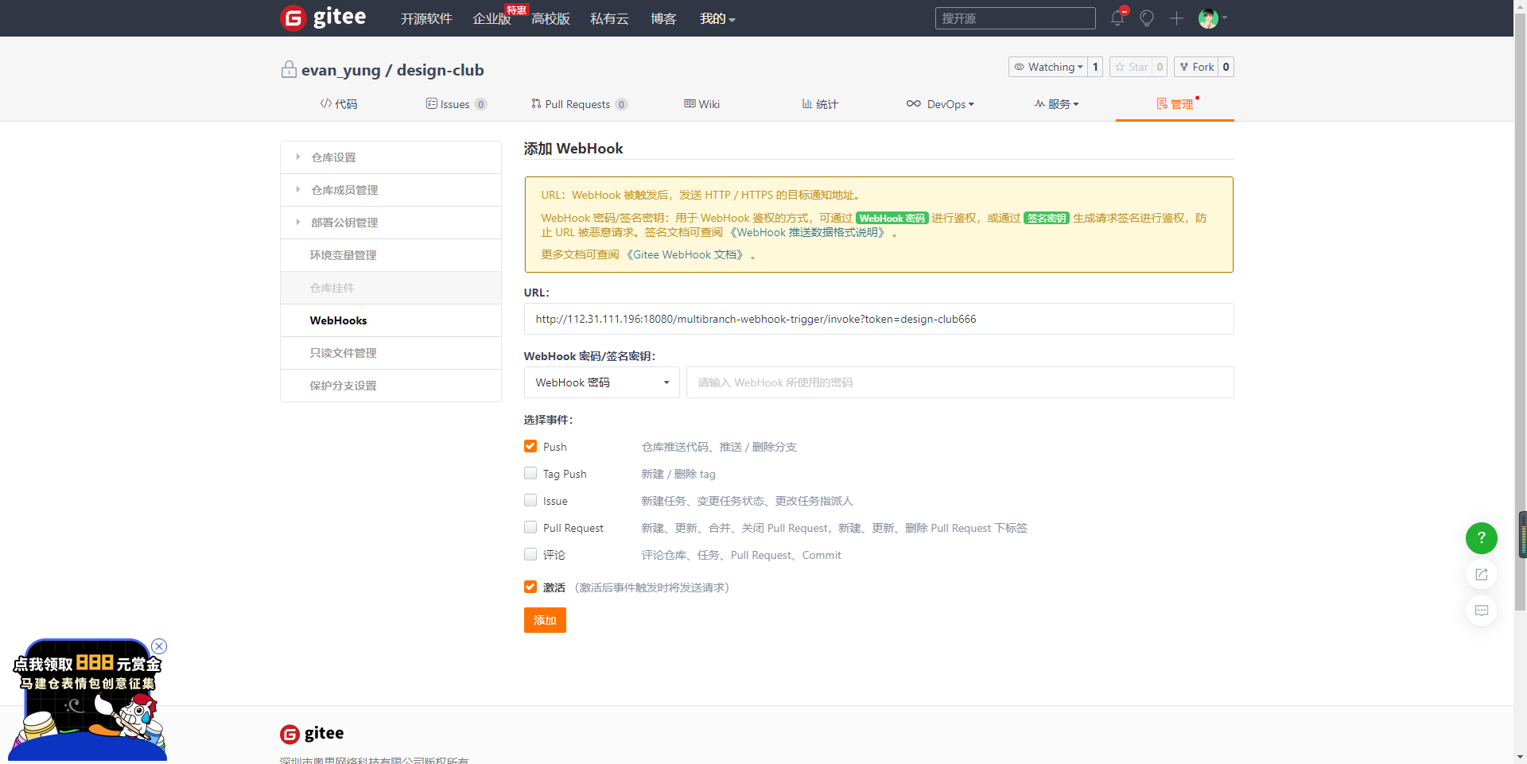
Task: Open the Wiki tab
Action: pos(701,104)
